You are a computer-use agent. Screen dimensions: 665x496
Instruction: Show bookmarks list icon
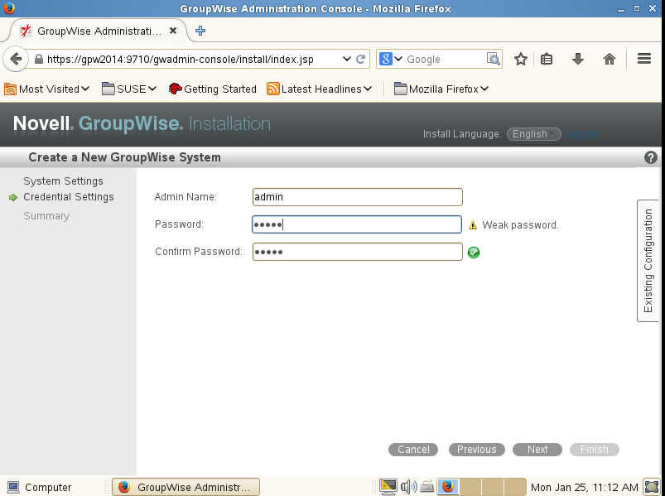point(547,59)
